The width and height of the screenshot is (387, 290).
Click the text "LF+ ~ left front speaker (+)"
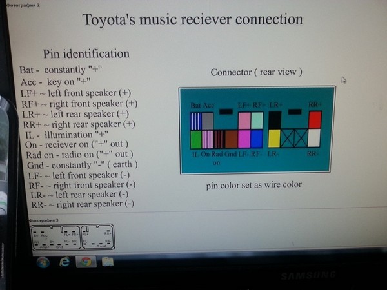pyautogui.click(x=75, y=93)
